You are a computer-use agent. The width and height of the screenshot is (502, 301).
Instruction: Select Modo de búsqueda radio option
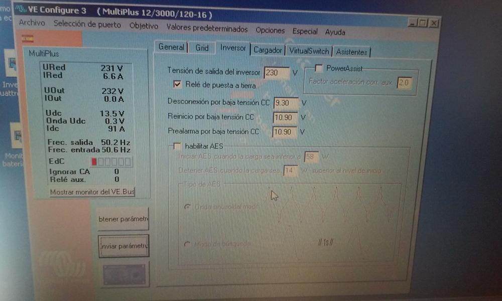187,244
